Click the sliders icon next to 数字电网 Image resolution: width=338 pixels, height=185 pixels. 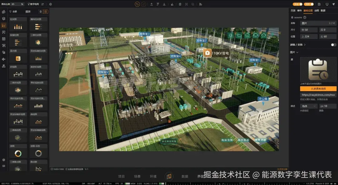pos(43,4)
